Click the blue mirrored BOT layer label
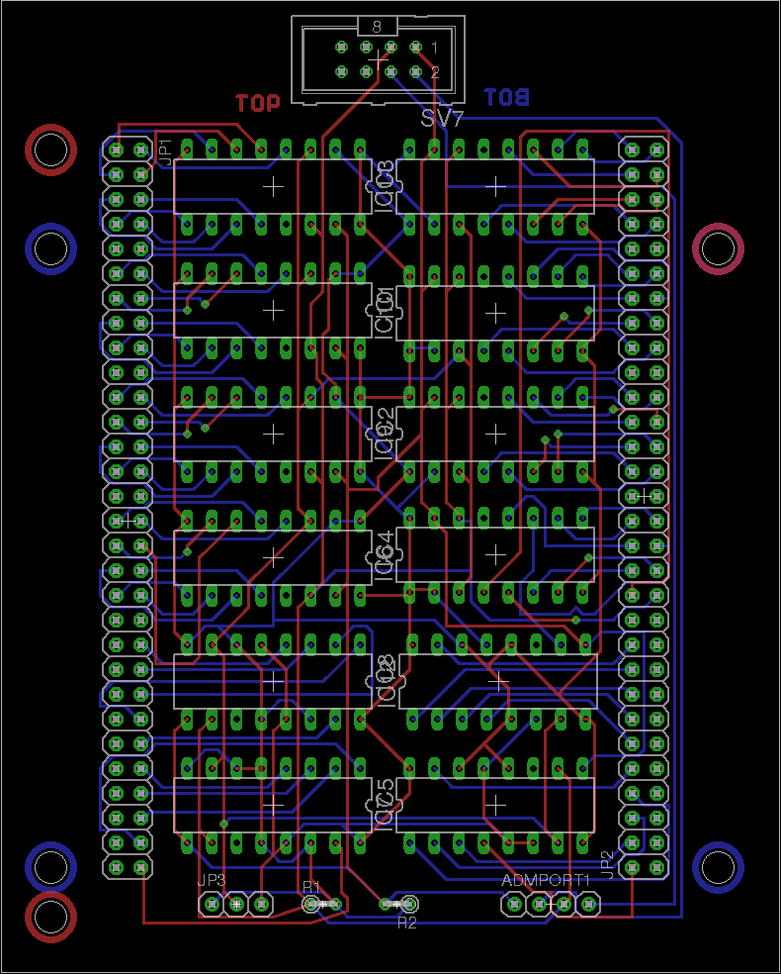 tap(506, 97)
